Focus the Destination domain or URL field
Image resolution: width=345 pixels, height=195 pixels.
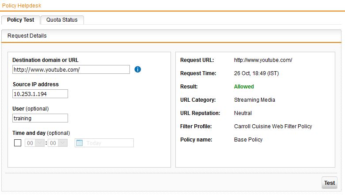(x=71, y=69)
